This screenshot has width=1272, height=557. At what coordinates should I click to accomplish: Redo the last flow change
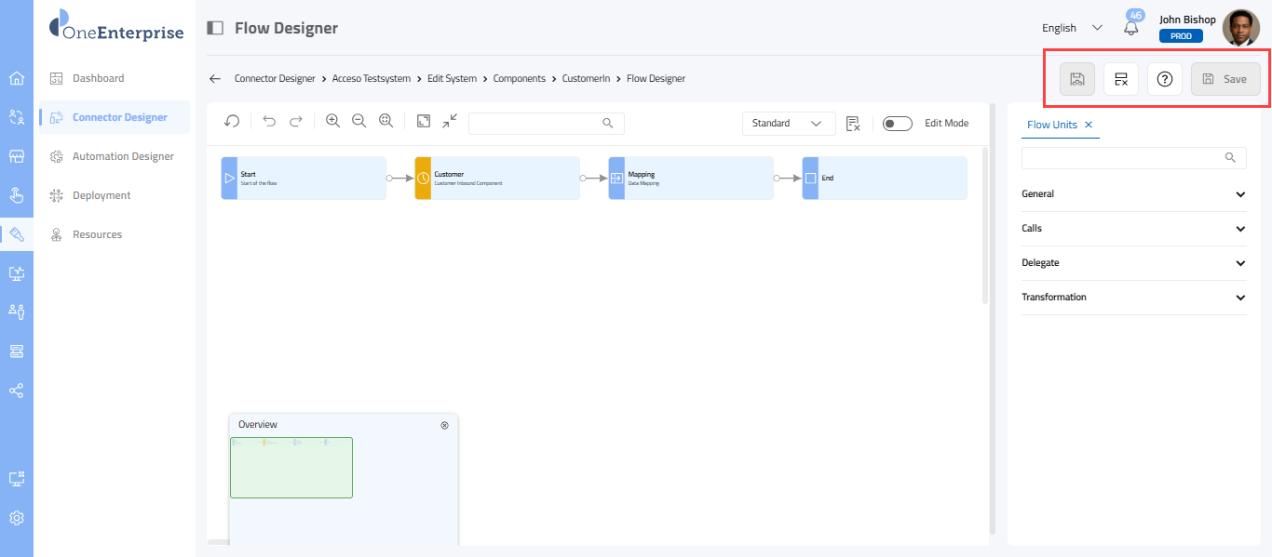point(296,122)
